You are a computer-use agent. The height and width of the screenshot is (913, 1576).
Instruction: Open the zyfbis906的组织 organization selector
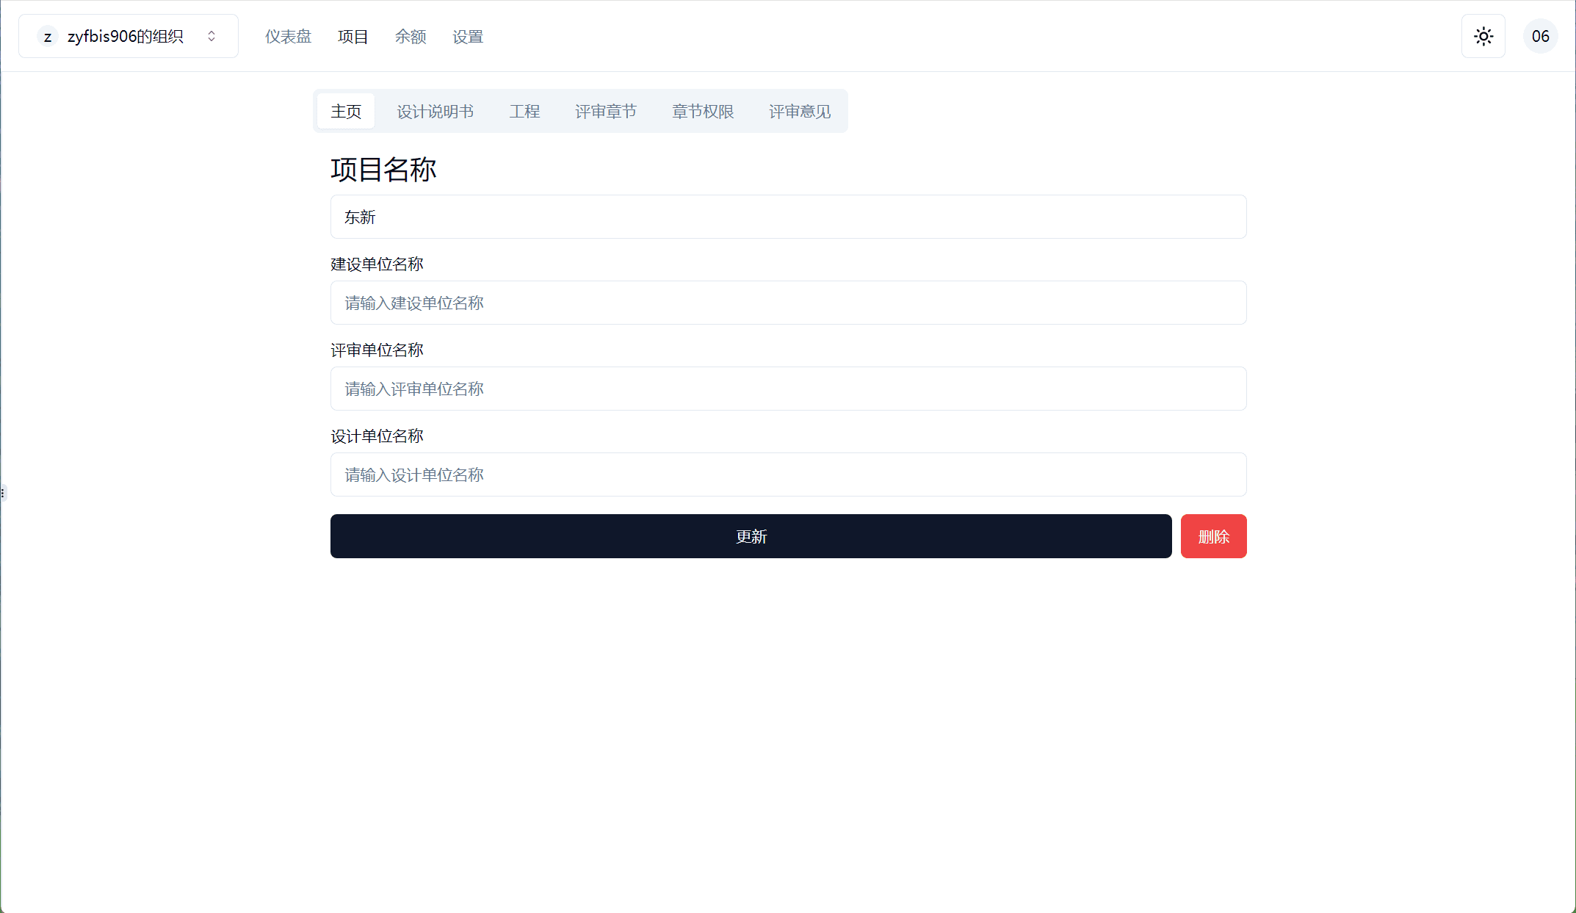pyautogui.click(x=129, y=36)
